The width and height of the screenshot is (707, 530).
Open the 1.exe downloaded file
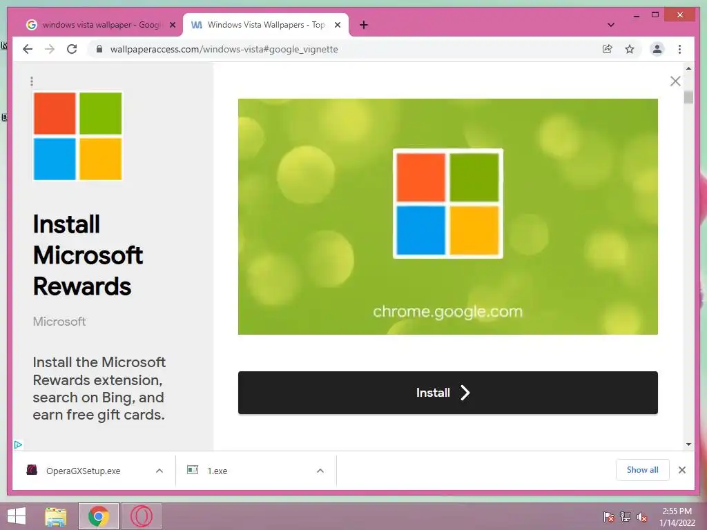click(217, 471)
